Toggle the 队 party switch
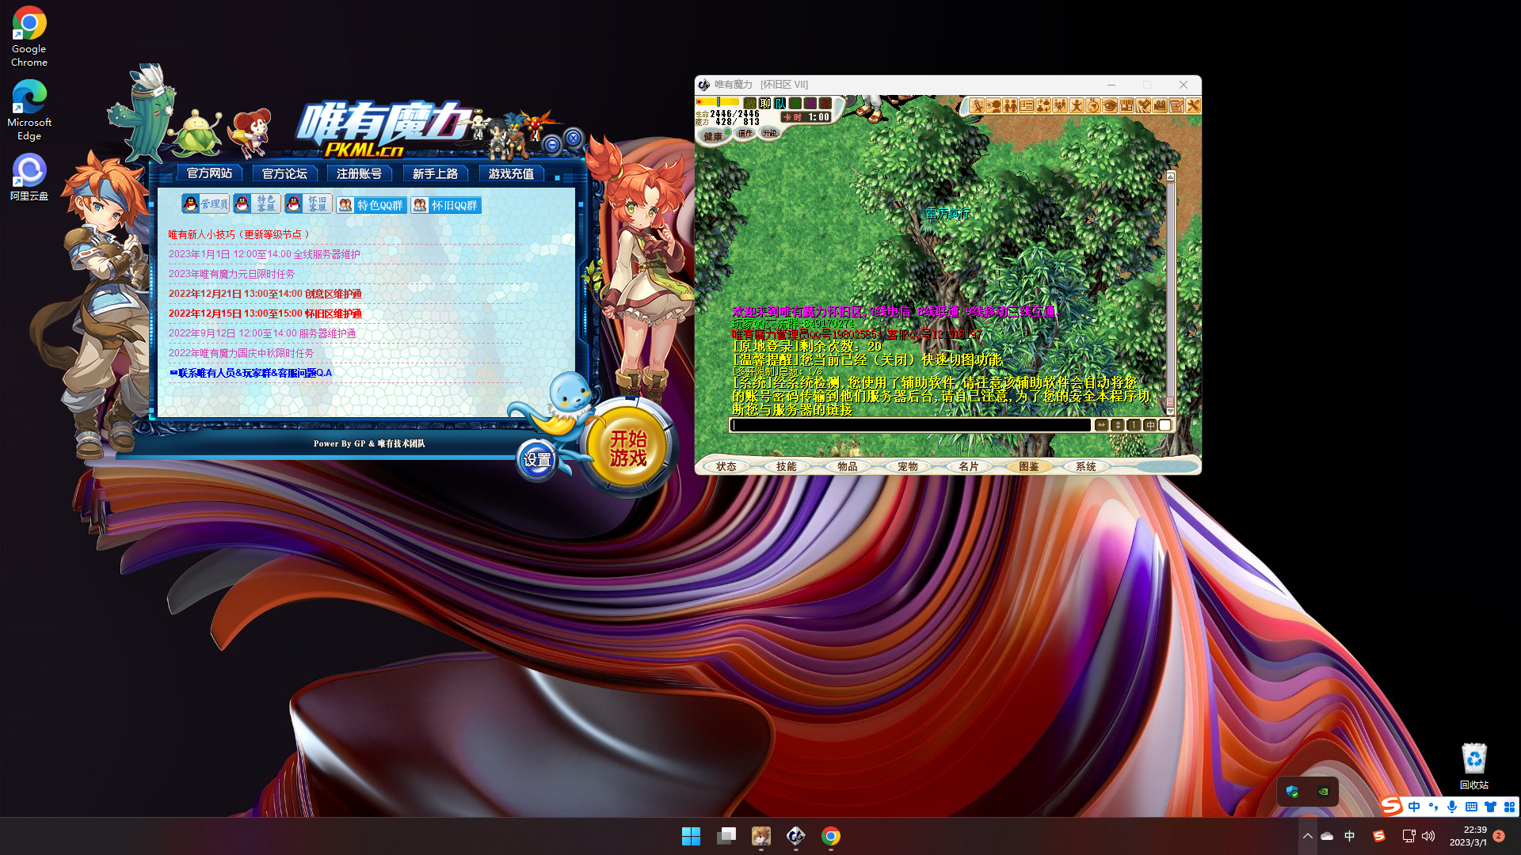The image size is (1521, 855). pos(780,103)
